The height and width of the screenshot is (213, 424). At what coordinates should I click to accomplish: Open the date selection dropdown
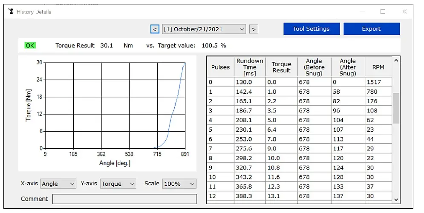(204, 29)
